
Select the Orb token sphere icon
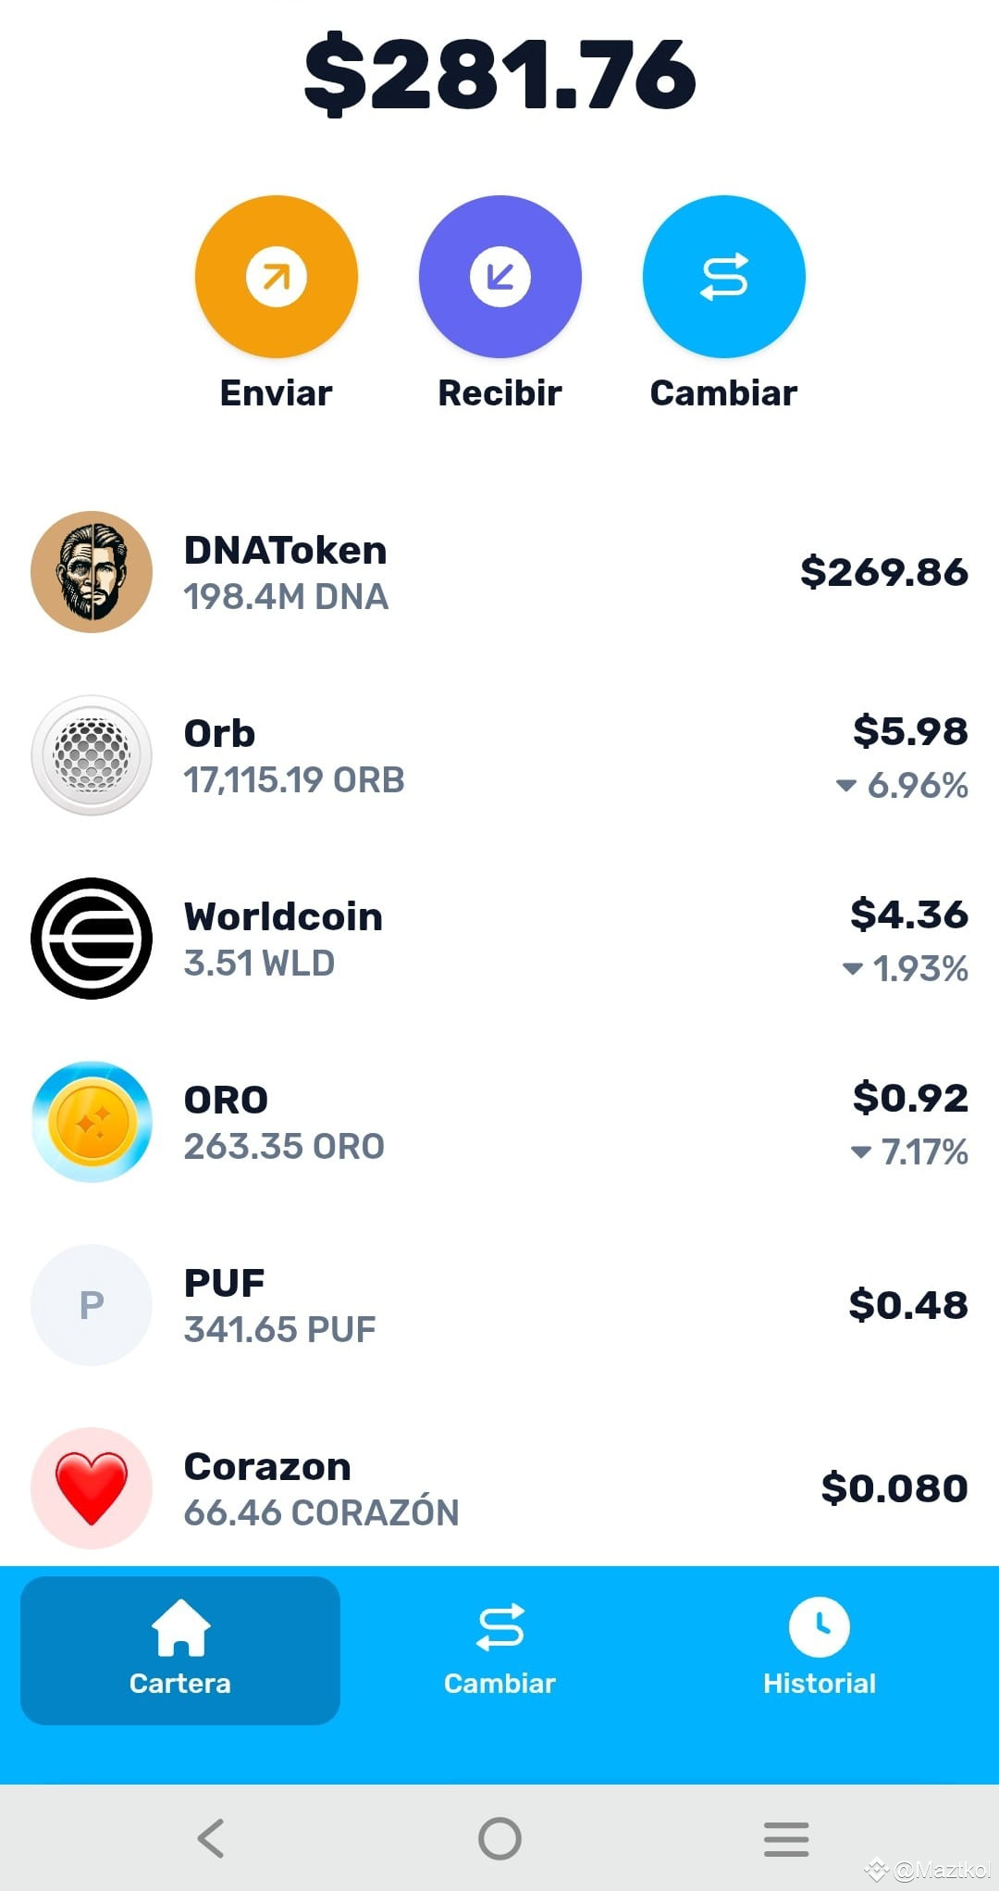coord(92,755)
